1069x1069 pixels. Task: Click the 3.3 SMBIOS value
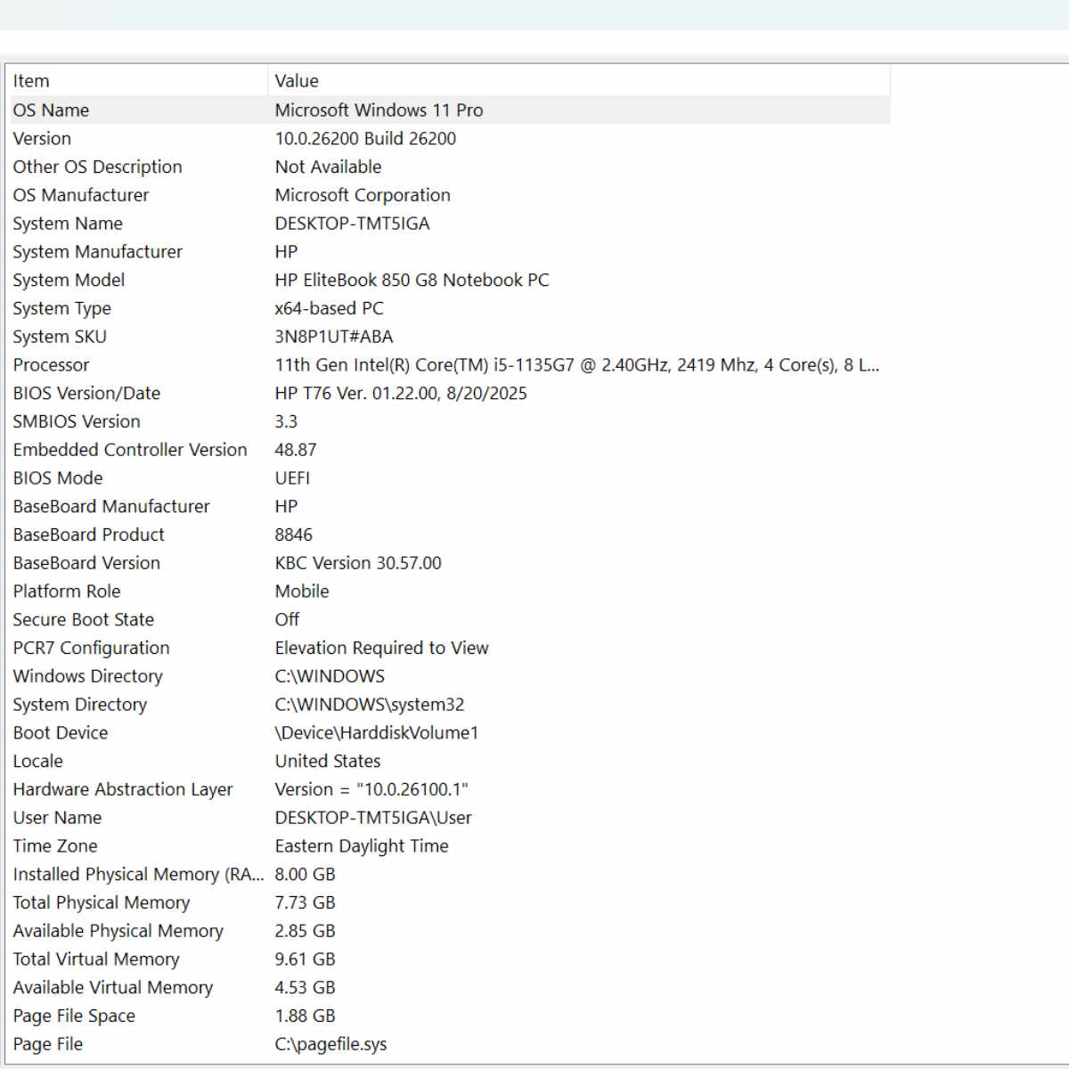pos(286,421)
